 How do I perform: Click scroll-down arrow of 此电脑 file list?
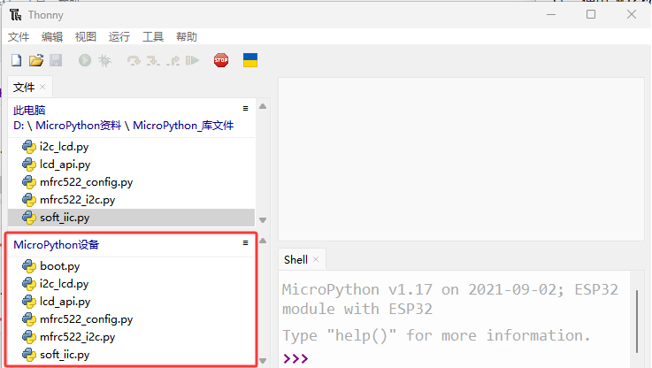click(x=263, y=220)
